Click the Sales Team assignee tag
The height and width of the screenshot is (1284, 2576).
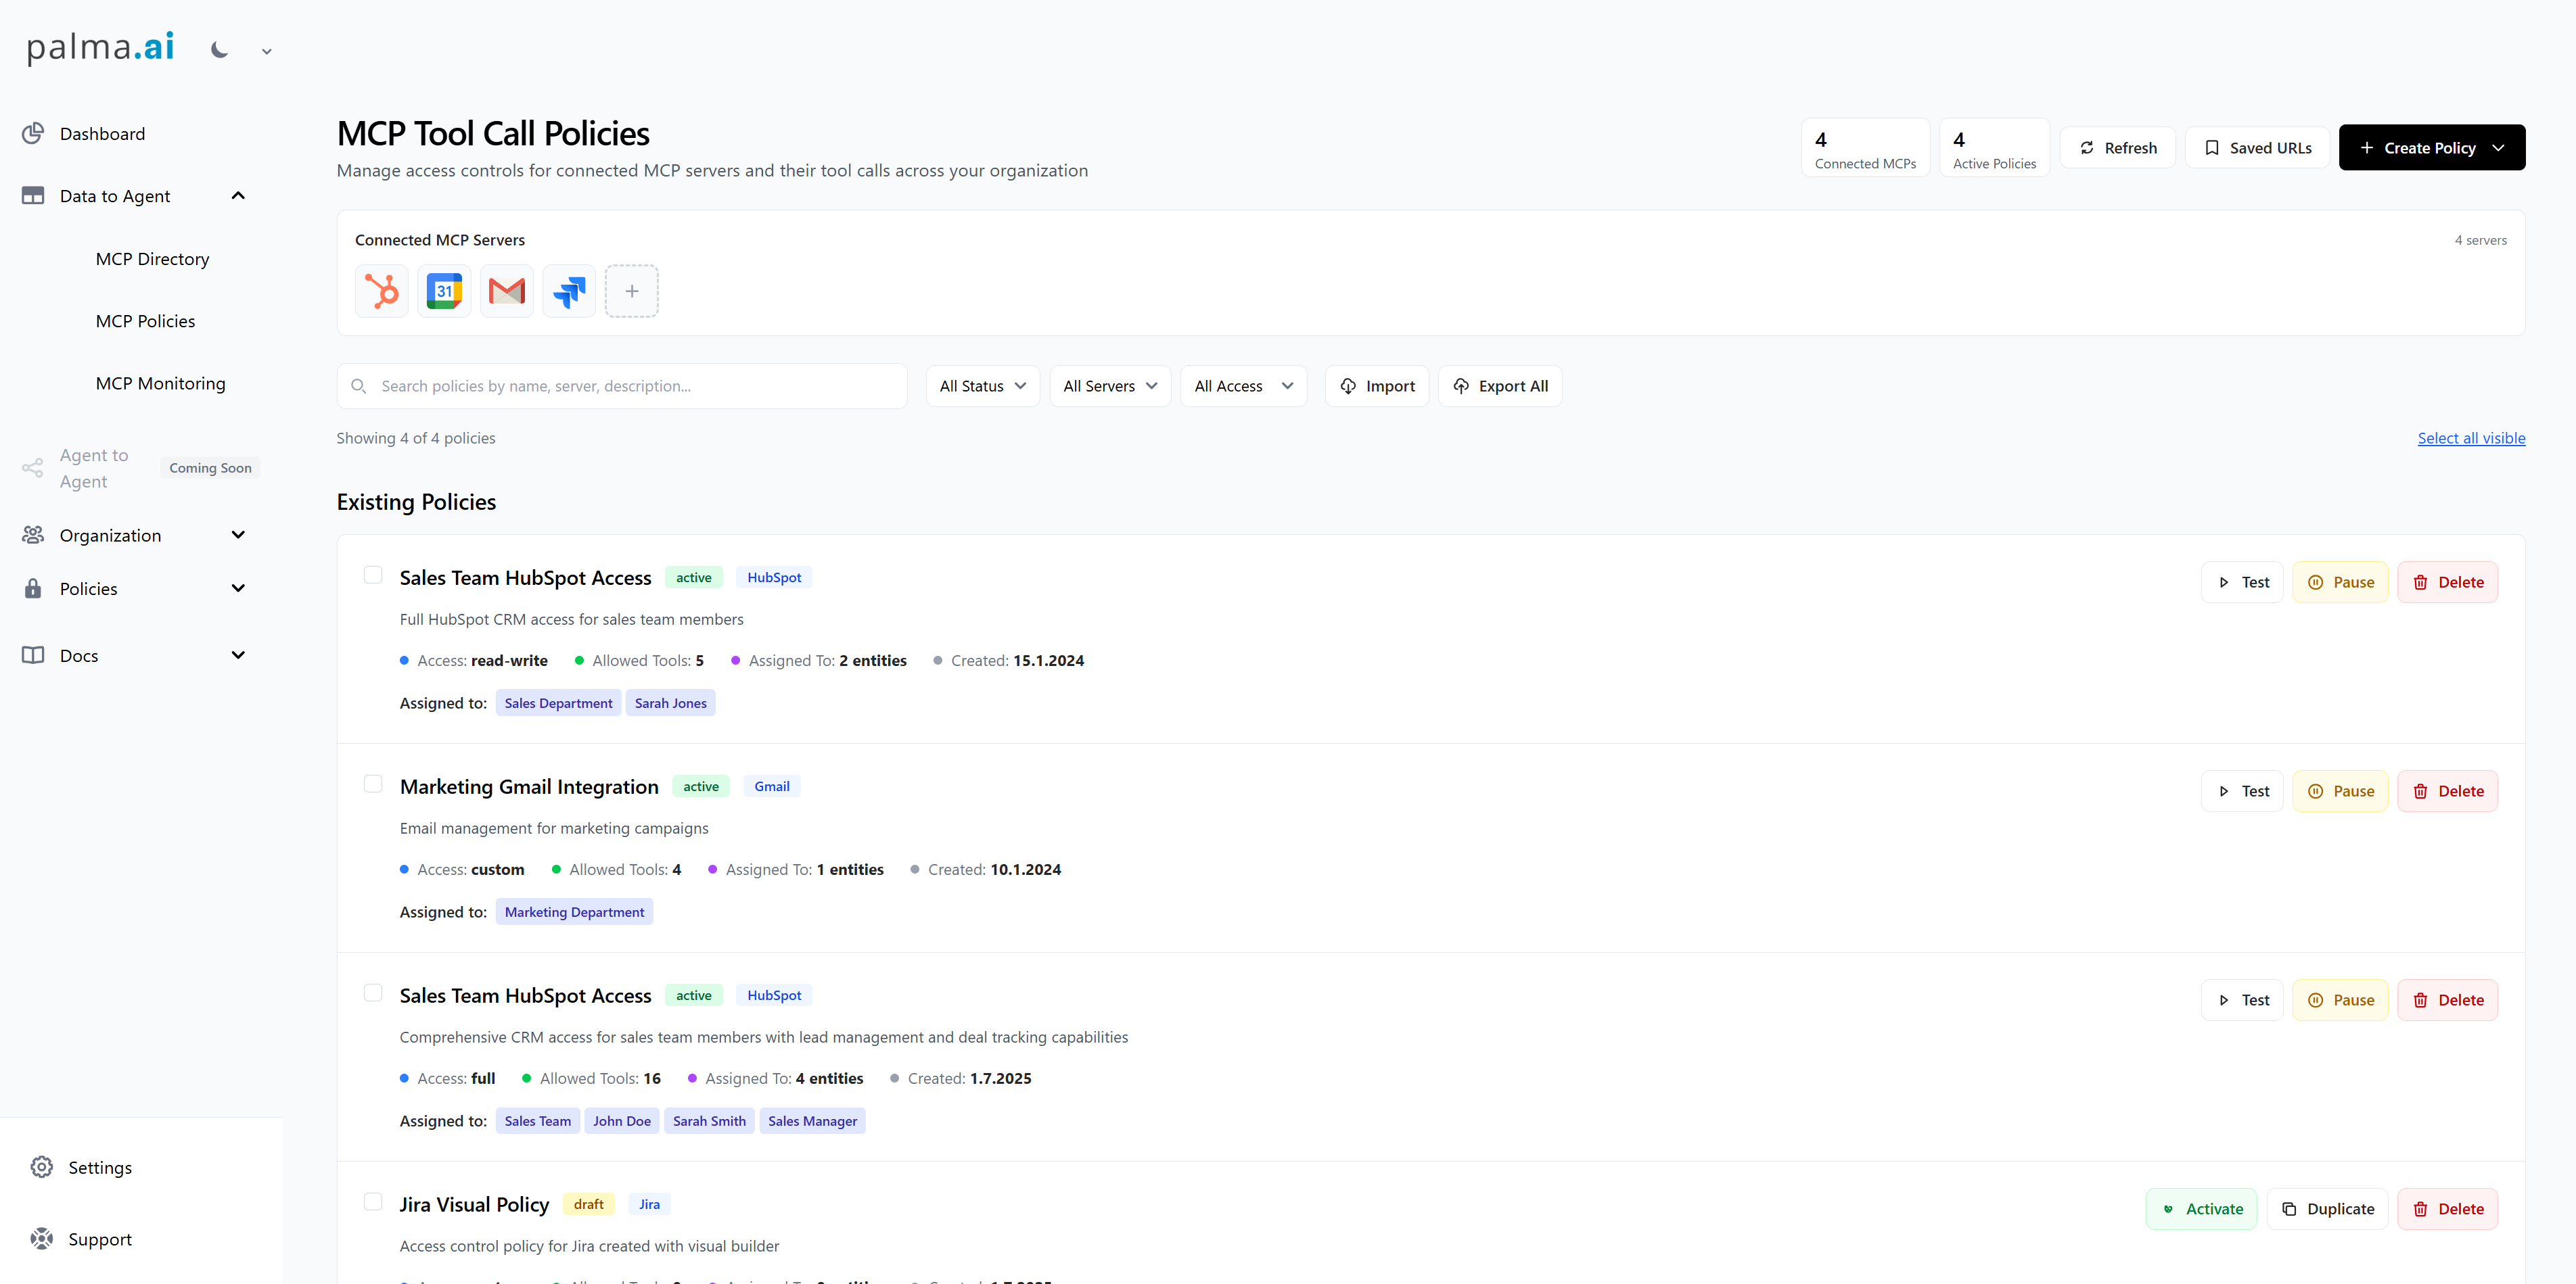[537, 1120]
